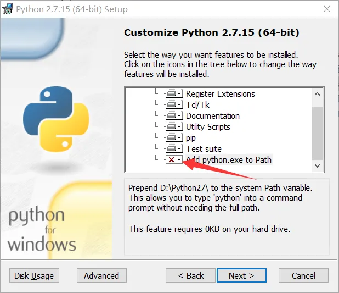Proceed by clicking Next

coord(241,275)
